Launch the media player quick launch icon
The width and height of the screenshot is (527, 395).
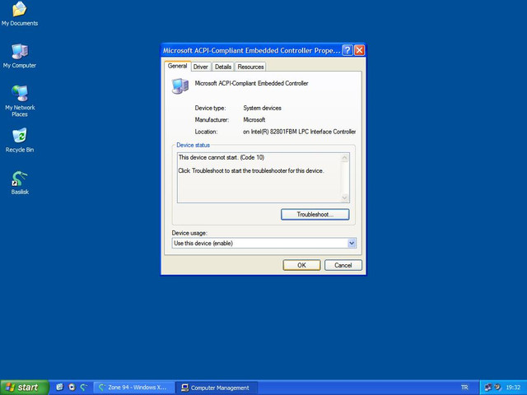(x=72, y=388)
